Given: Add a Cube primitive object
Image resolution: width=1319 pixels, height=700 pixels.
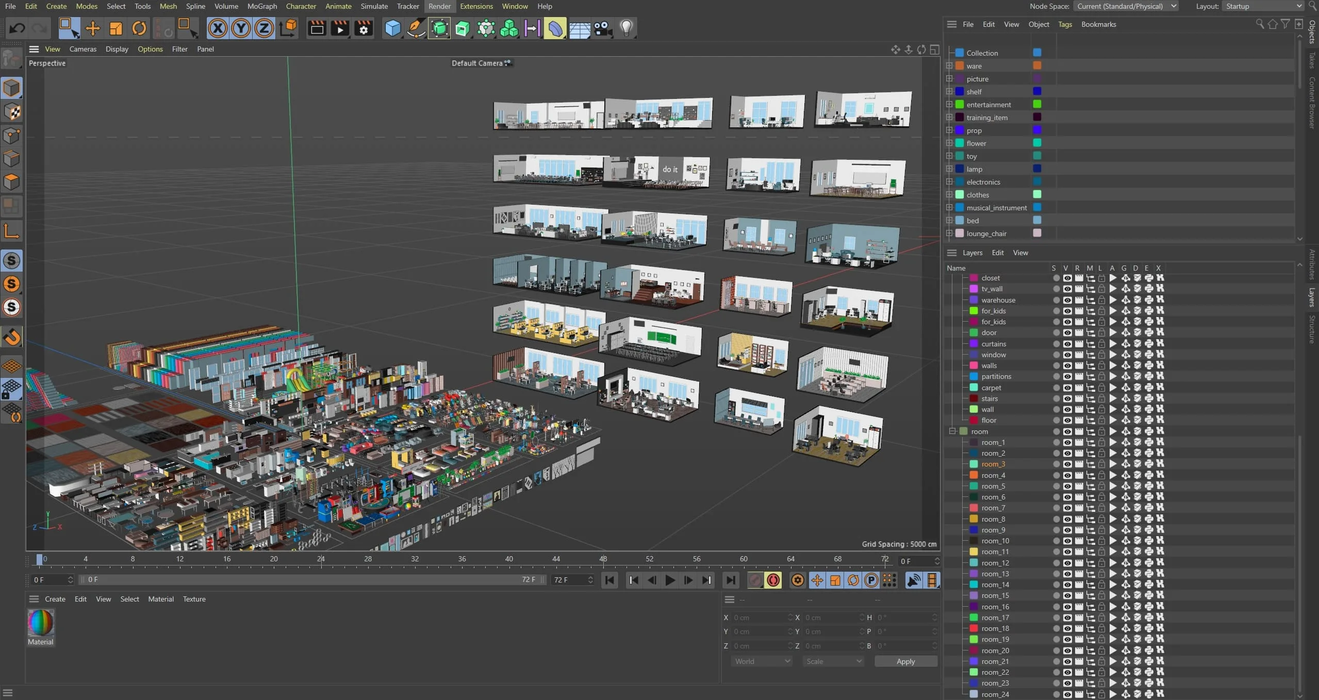Looking at the screenshot, I should point(393,28).
